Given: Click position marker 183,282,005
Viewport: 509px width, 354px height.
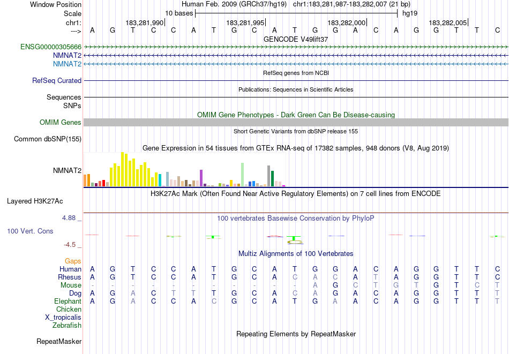Looking at the screenshot, I should [x=448, y=22].
